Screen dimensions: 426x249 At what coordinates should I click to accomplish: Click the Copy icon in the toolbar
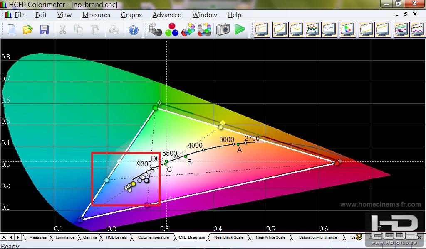[x=79, y=29]
